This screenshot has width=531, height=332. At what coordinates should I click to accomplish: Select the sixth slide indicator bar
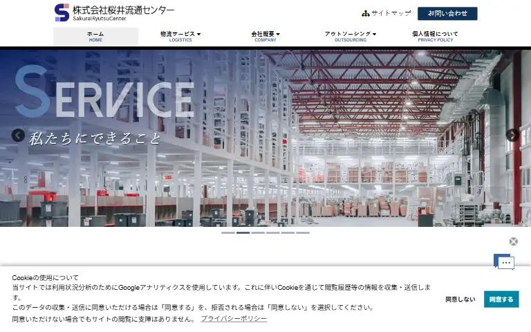(303, 232)
